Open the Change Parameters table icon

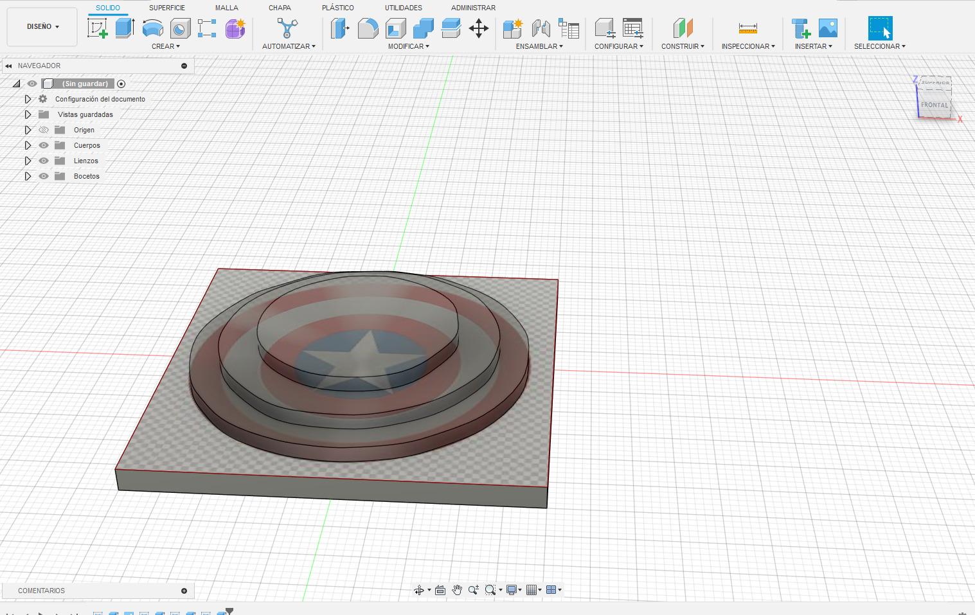[633, 28]
